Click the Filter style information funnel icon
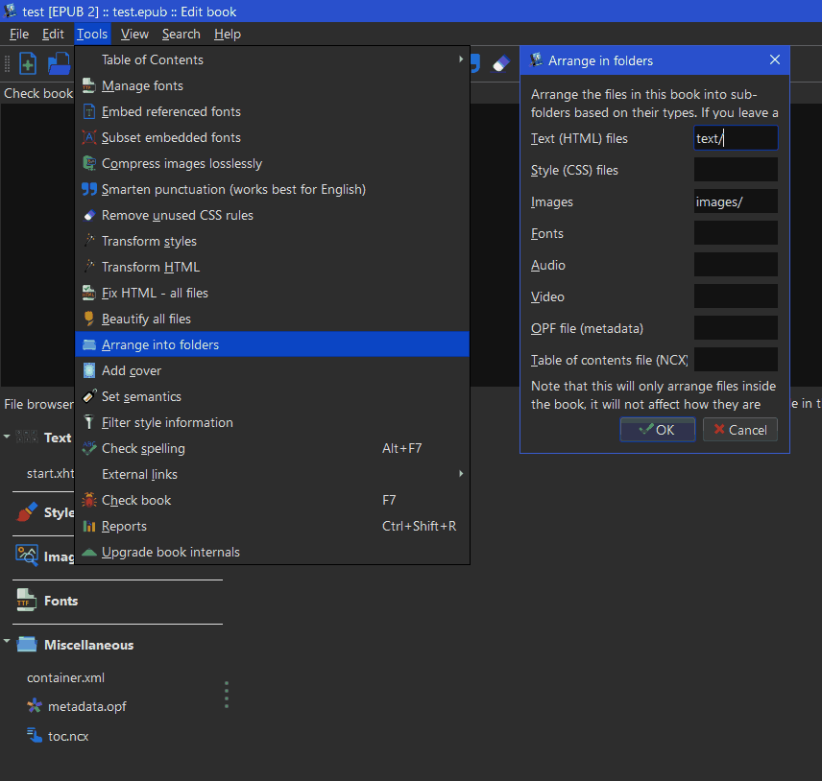This screenshot has width=822, height=781. 89,423
